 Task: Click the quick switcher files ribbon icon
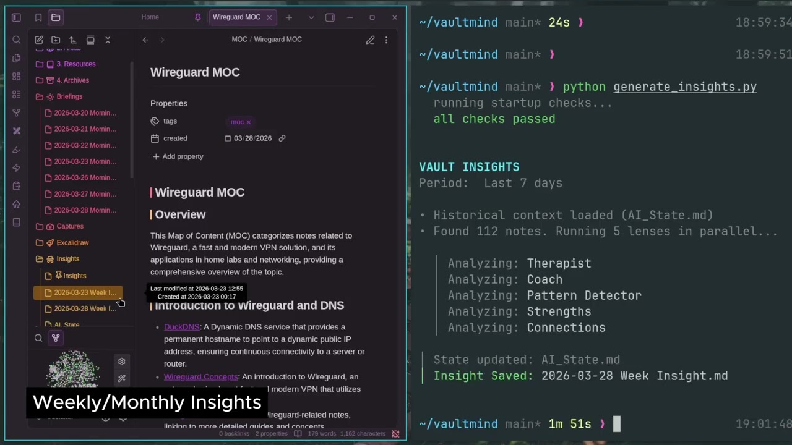(17, 58)
